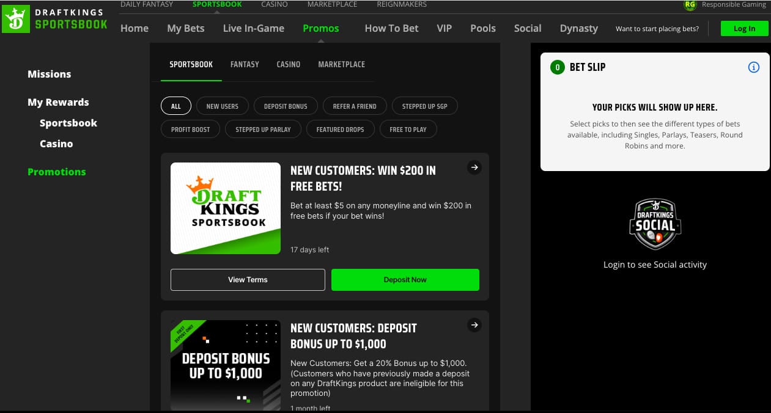Viewport: 771px width, 413px height.
Task: Select Sportsbook under My Rewards
Action: pos(68,123)
